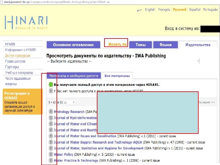220x165 pixels.
Task: Open the results-per-page dropdown next to '1 - 12 из 12'
Action: coord(69,102)
